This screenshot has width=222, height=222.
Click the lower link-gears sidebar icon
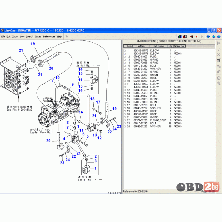pyautogui.click(x=219, y=71)
